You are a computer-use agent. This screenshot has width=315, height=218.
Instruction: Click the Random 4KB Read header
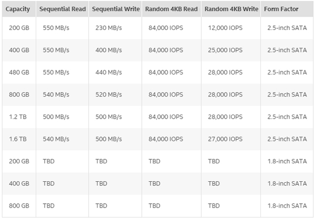coord(171,9)
